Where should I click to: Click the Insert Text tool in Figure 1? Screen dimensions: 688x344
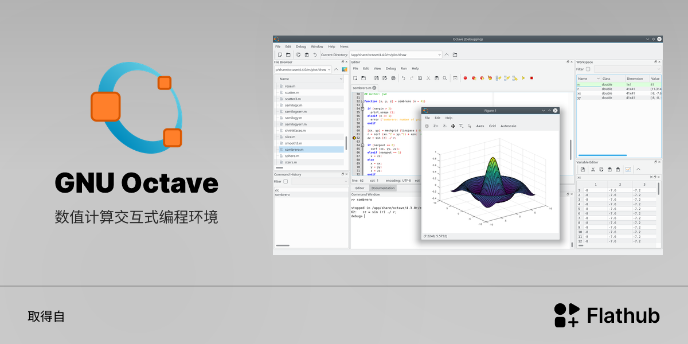pos(462,126)
